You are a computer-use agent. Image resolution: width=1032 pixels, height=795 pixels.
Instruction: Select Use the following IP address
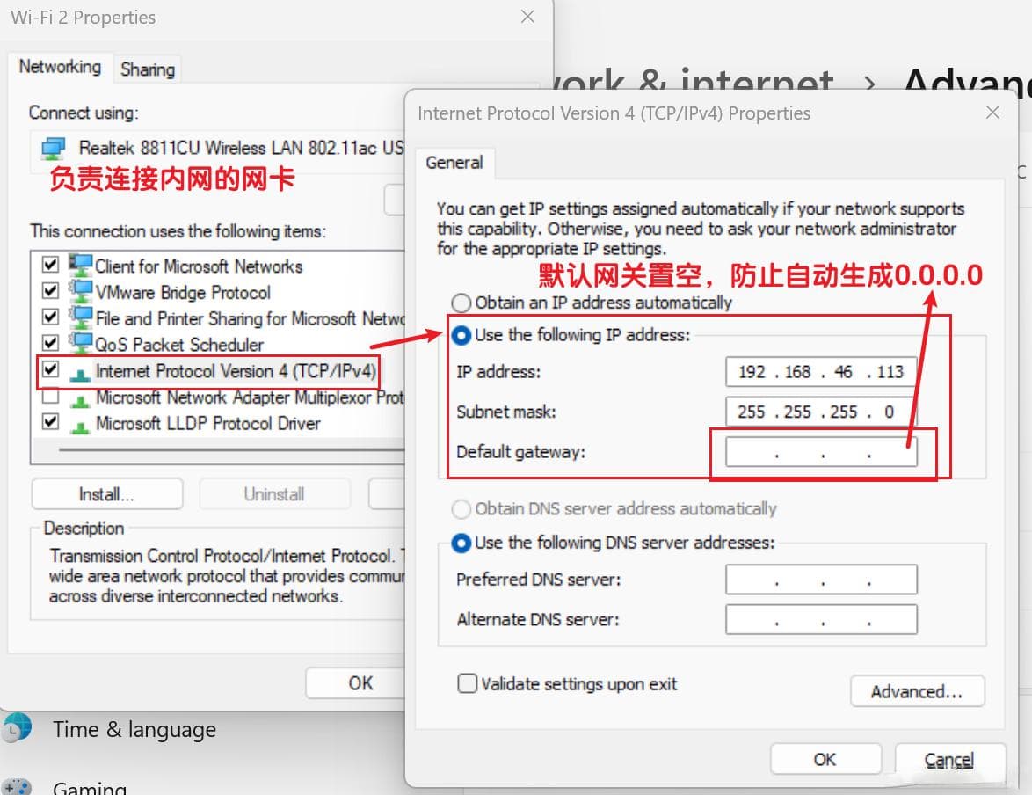[x=461, y=335]
